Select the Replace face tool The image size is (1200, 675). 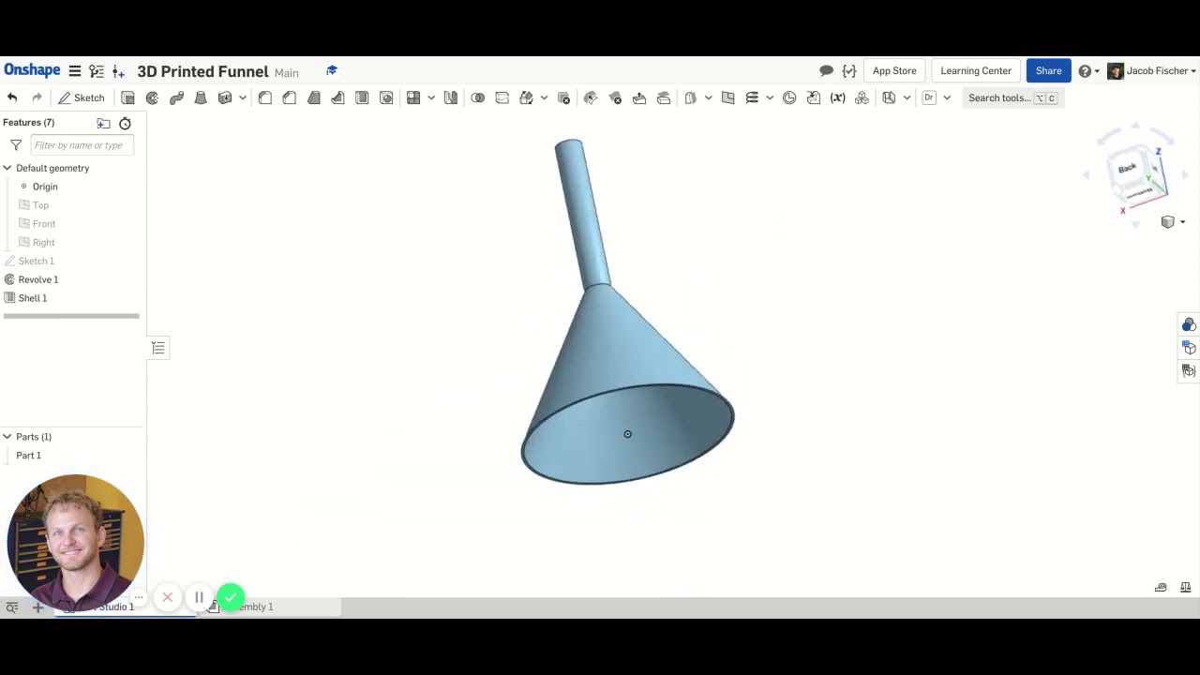coord(664,97)
